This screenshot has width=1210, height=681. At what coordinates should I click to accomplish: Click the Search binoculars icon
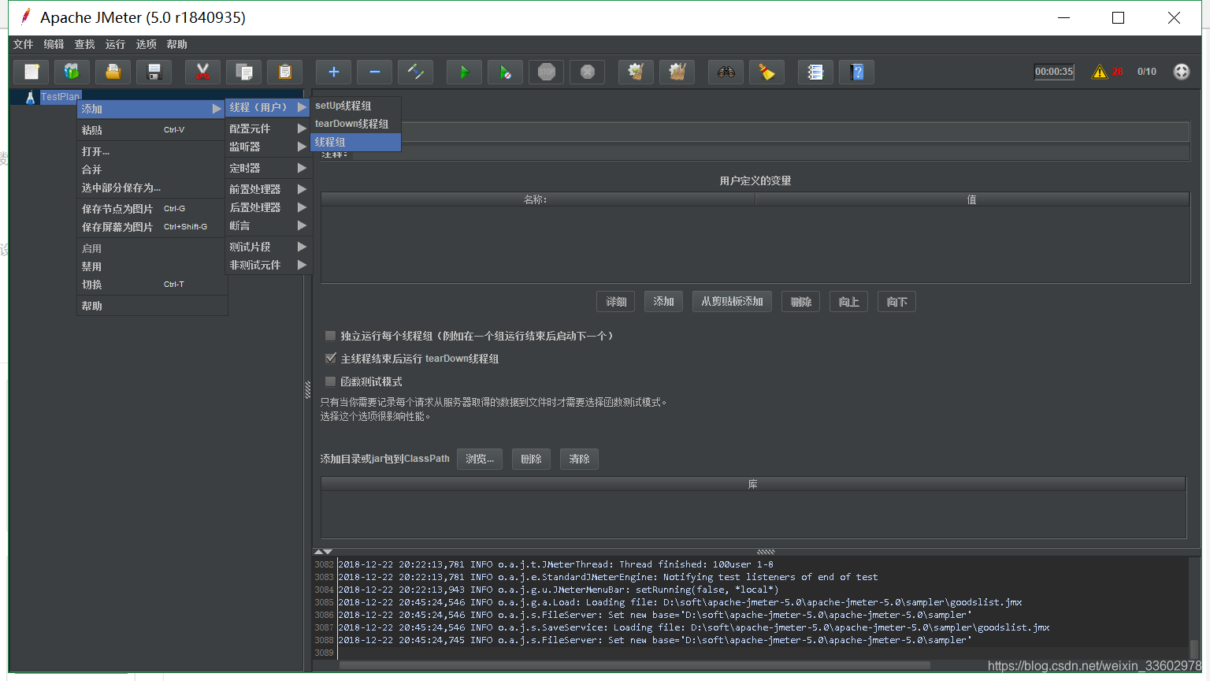pos(726,72)
